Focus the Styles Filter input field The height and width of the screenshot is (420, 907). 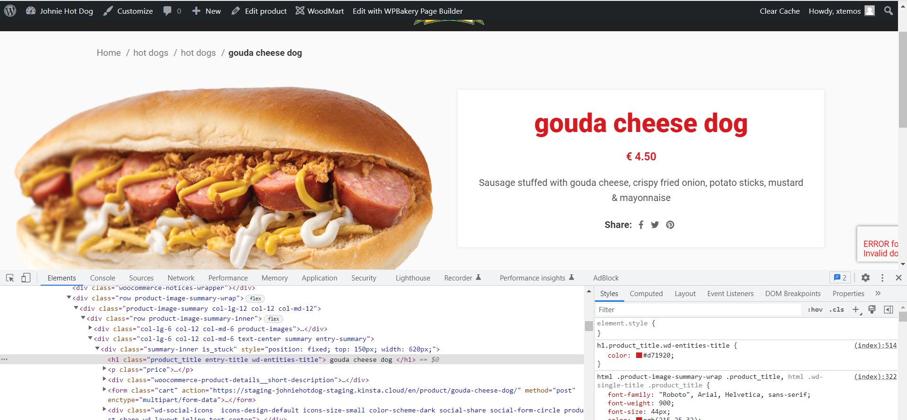(698, 310)
